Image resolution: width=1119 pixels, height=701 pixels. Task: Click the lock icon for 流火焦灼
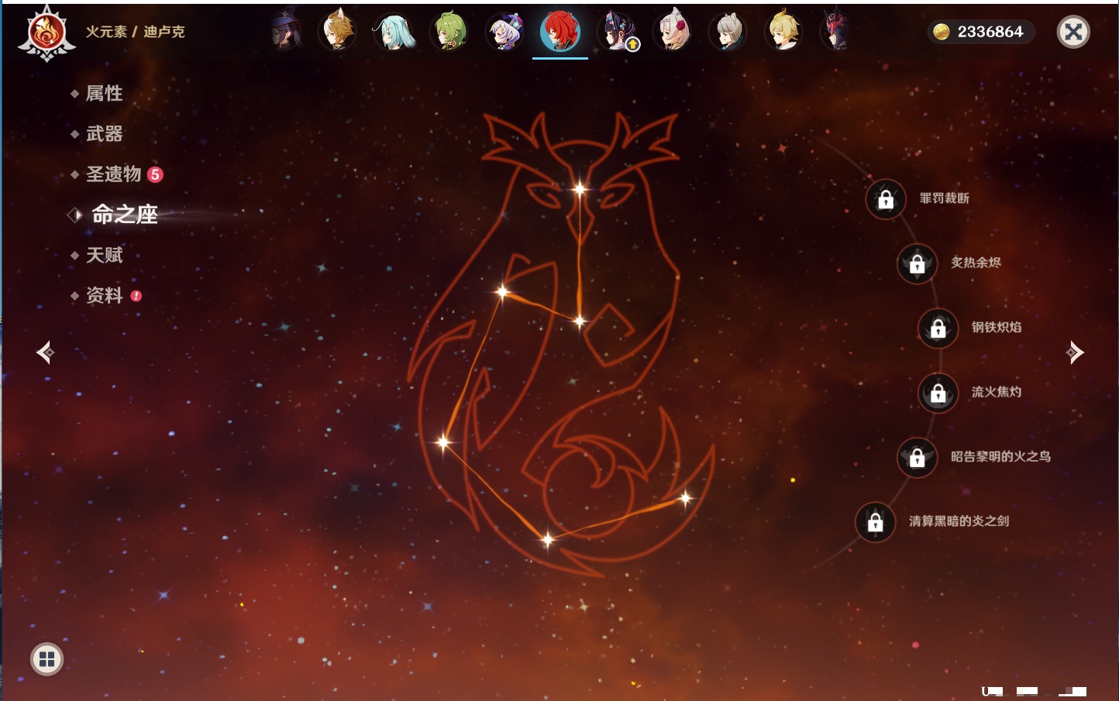938,393
